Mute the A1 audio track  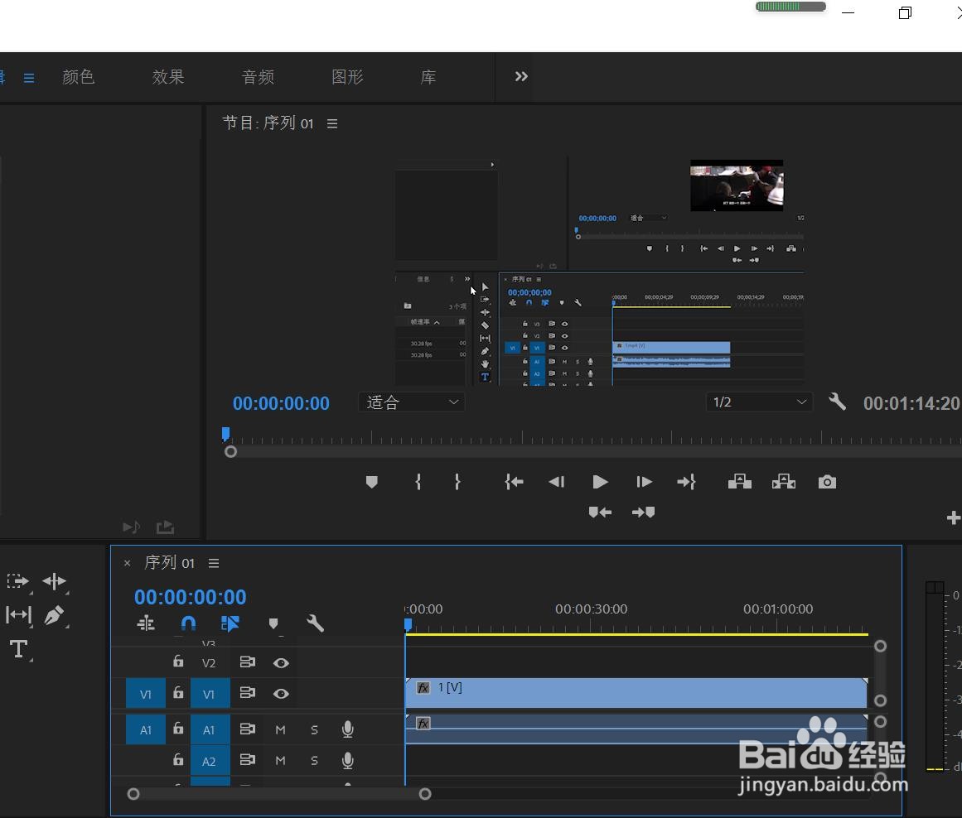click(x=280, y=729)
